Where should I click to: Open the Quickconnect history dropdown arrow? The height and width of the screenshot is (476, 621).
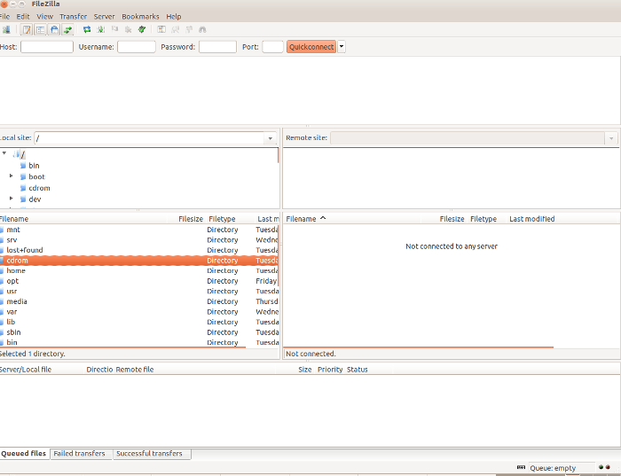tap(342, 47)
